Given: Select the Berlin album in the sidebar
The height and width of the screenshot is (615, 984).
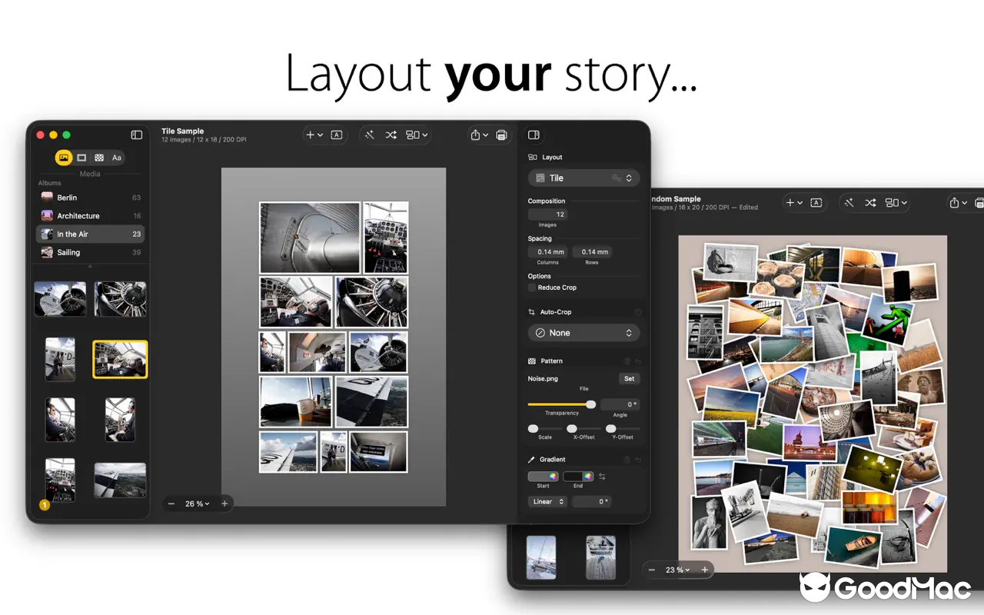Looking at the screenshot, I should 68,198.
